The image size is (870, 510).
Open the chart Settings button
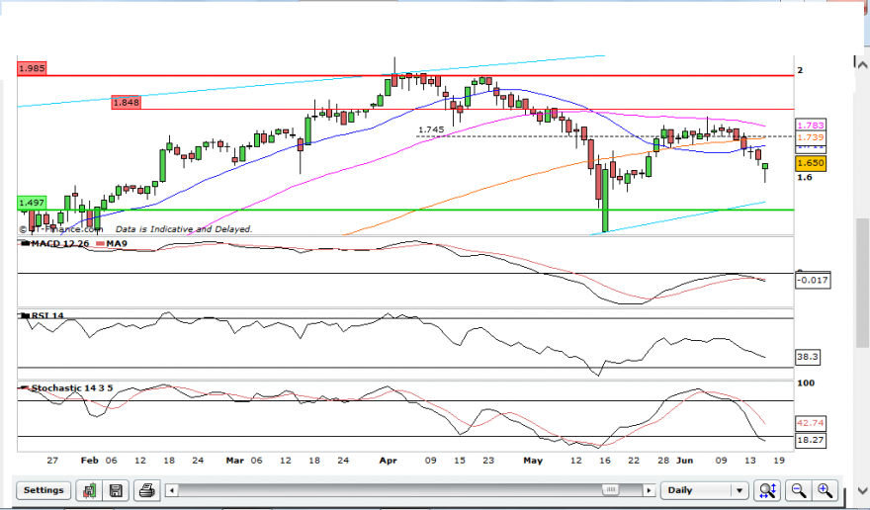click(x=43, y=490)
